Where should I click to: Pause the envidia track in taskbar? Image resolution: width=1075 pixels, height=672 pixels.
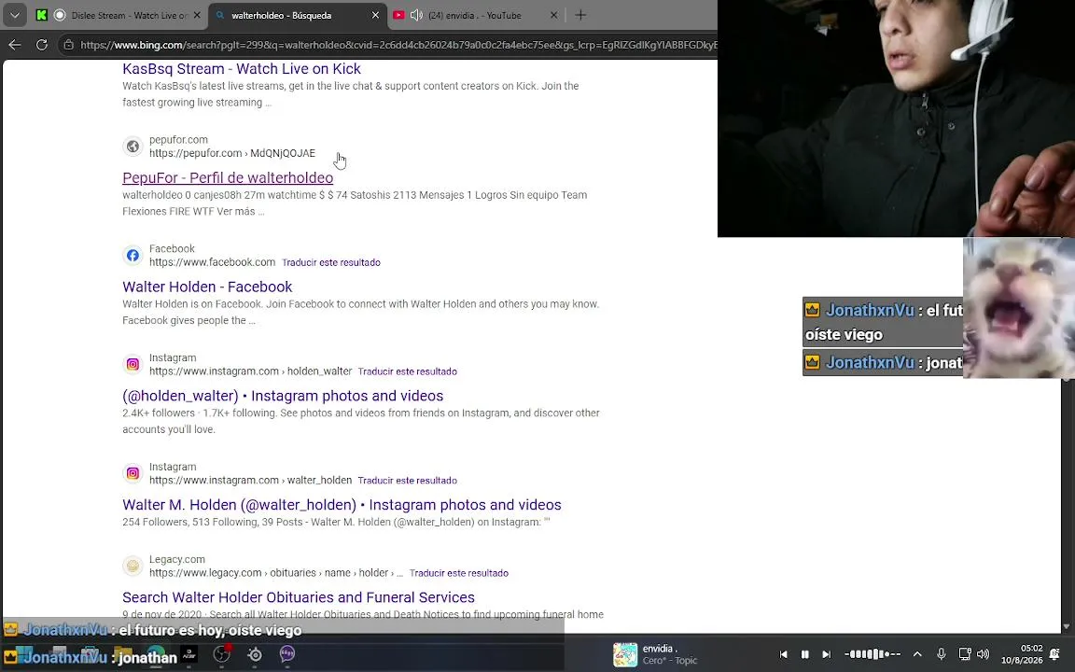click(805, 654)
